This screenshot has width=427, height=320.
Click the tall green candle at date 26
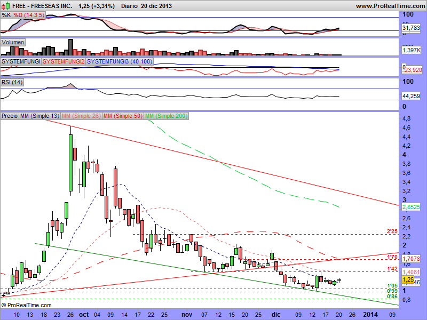click(x=71, y=163)
